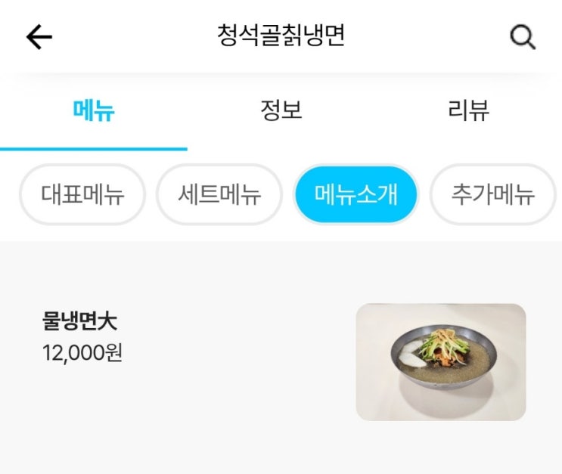Click the 원 currency unit after price
Viewport: 562px width, 474px height.
(113, 352)
